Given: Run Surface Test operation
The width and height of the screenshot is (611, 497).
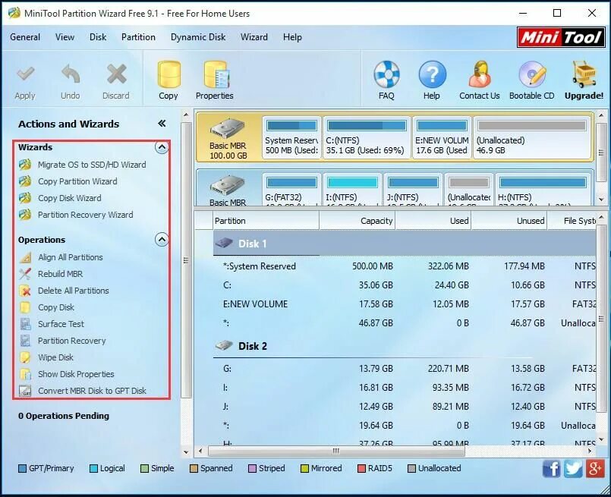Looking at the screenshot, I should [x=61, y=324].
